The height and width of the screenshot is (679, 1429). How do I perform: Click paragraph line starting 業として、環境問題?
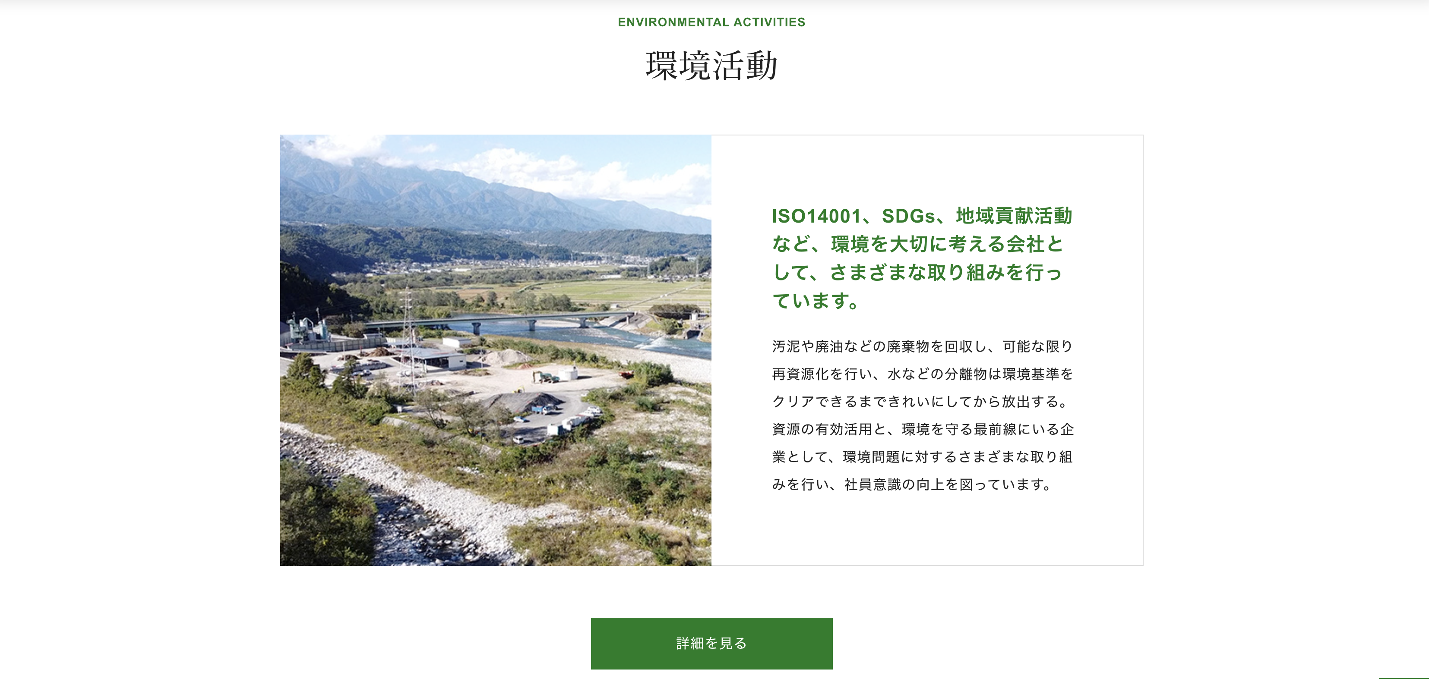point(923,457)
